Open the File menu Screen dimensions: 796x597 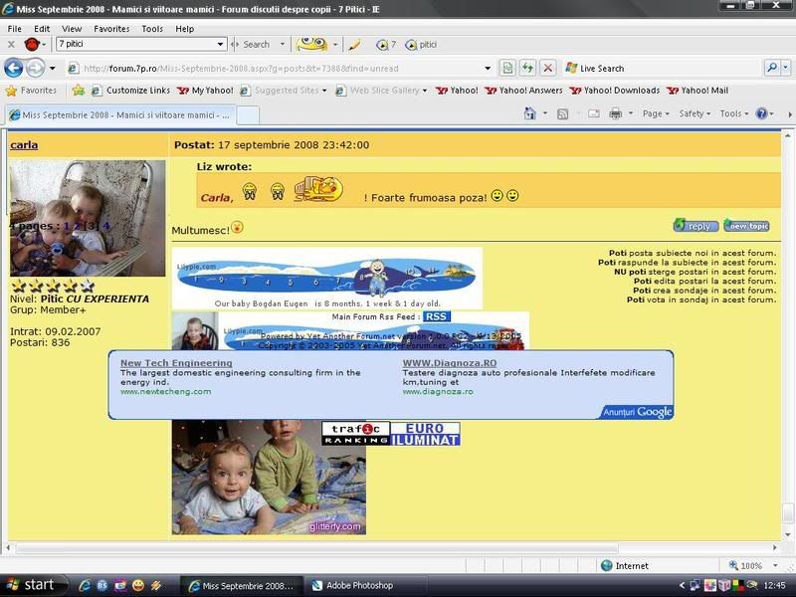point(14,29)
